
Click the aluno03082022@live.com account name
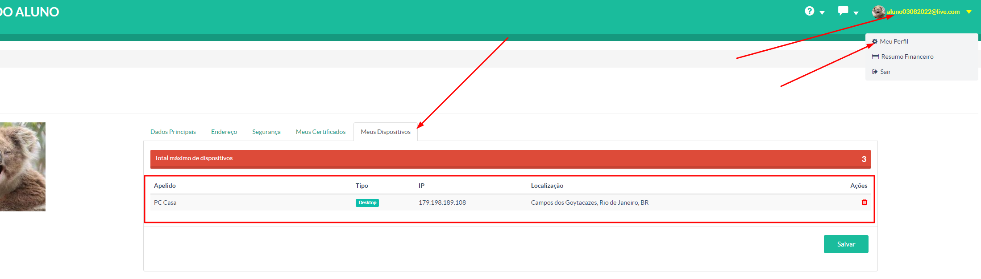click(923, 12)
